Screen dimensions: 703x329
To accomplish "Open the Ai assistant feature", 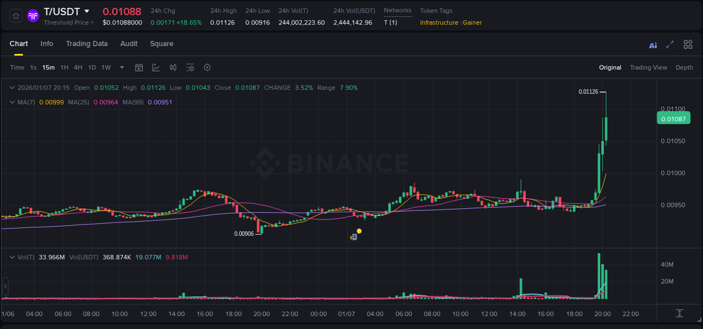I will point(653,44).
